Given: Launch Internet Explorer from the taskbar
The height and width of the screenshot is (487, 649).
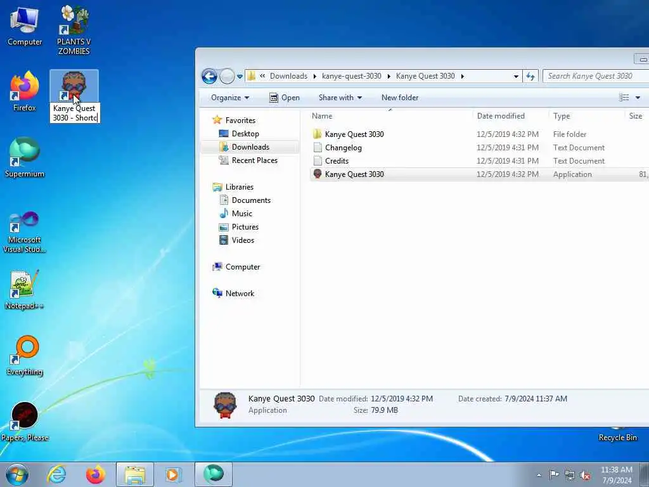Looking at the screenshot, I should pos(56,474).
